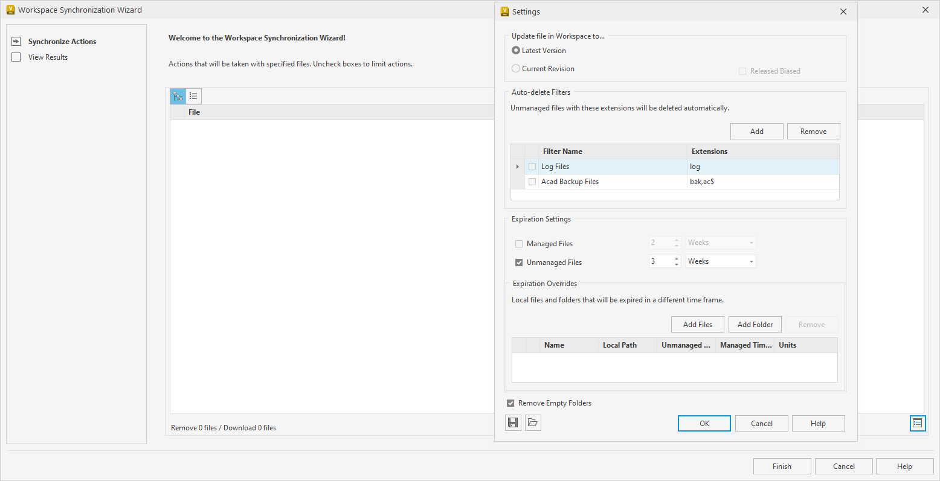This screenshot has width=940, height=481.
Task: Toggle the Remove Empty Folders checkbox
Action: coord(510,403)
